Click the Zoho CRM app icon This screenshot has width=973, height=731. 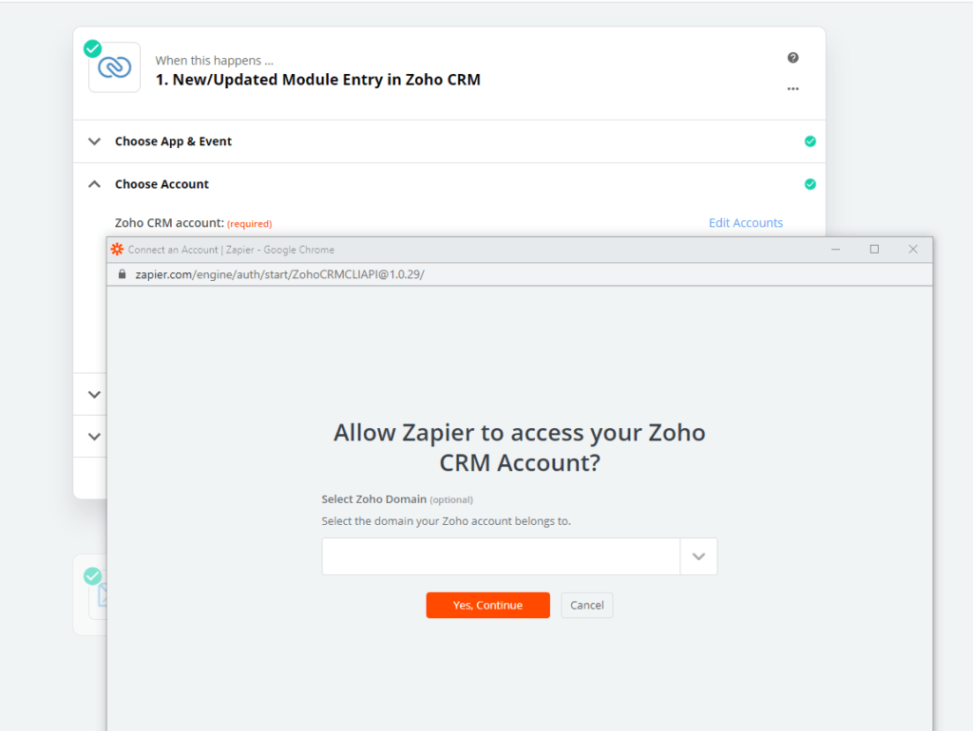[x=115, y=67]
